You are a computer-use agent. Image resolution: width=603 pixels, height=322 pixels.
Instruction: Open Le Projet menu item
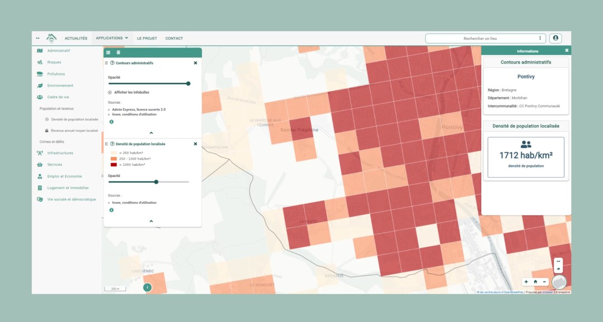click(x=147, y=39)
